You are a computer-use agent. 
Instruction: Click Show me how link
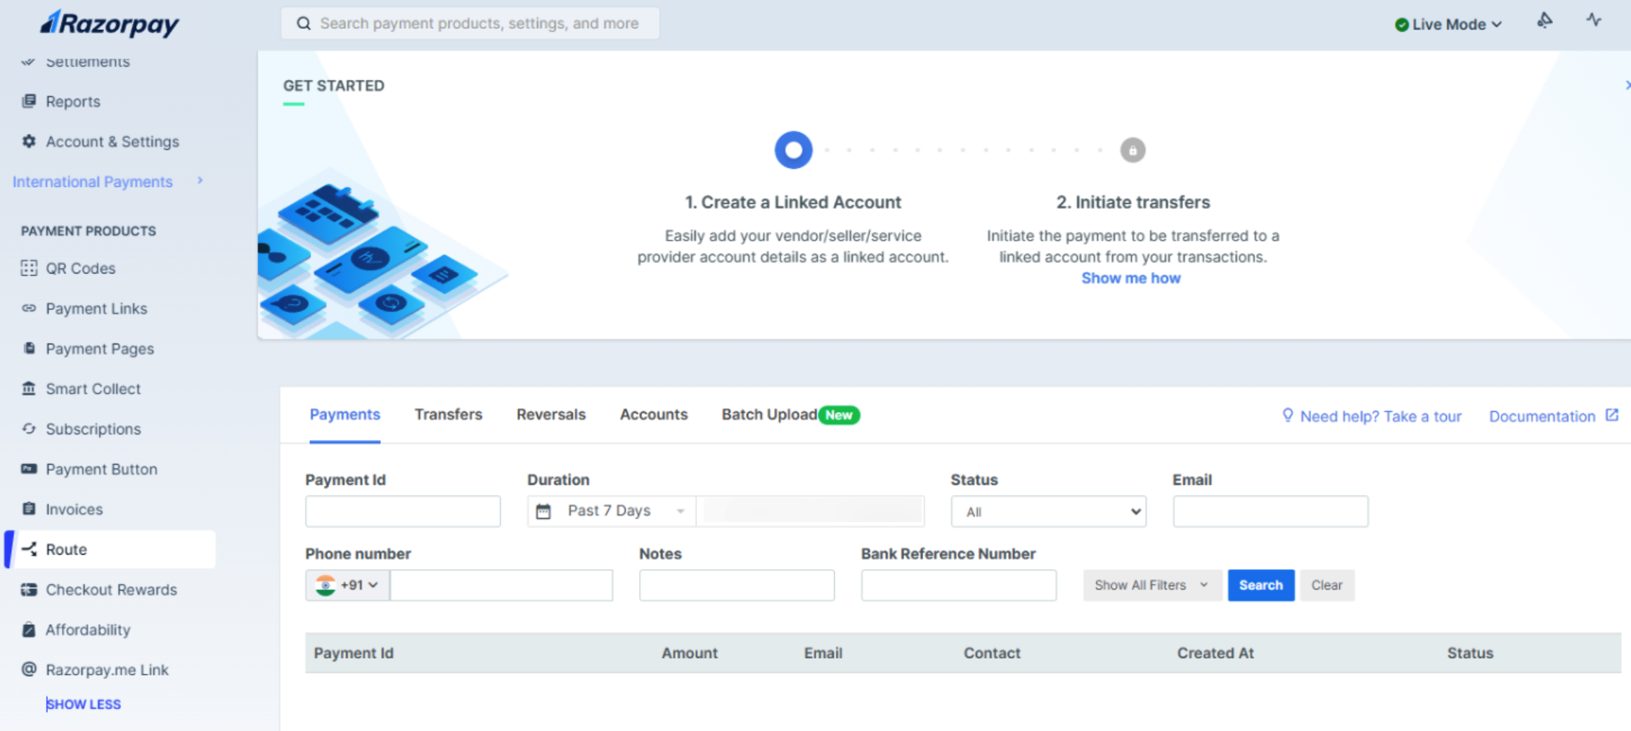tap(1131, 278)
